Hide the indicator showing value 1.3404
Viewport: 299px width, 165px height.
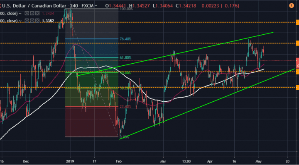click(x=27, y=13)
